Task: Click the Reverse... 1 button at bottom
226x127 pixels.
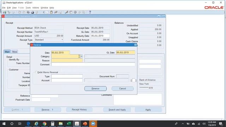Action: (x=47, y=110)
